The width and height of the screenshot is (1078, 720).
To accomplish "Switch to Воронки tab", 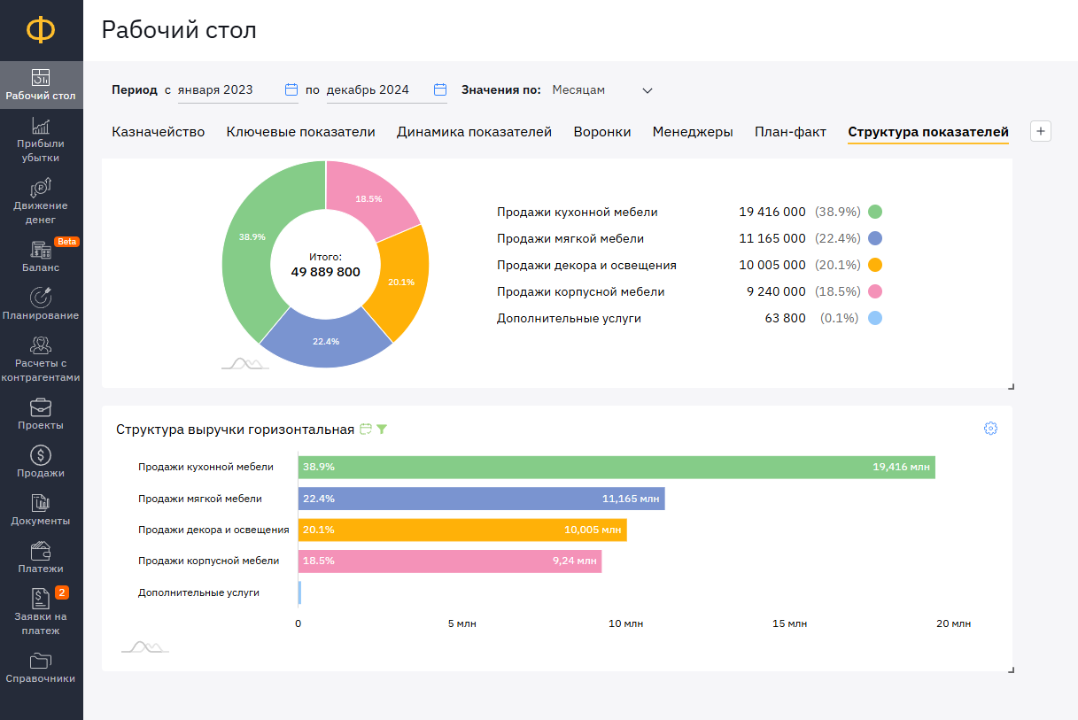I will click(x=602, y=132).
